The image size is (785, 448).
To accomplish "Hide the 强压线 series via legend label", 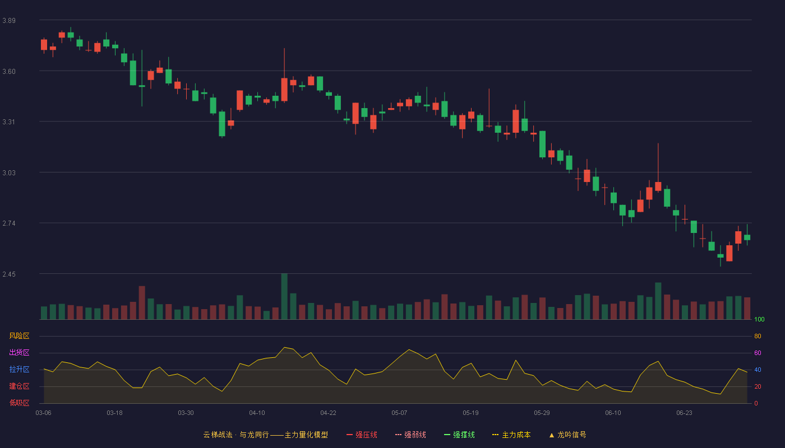I will [366, 435].
